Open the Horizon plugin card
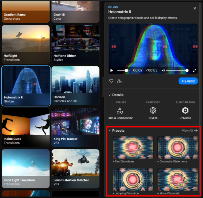 coord(75,86)
